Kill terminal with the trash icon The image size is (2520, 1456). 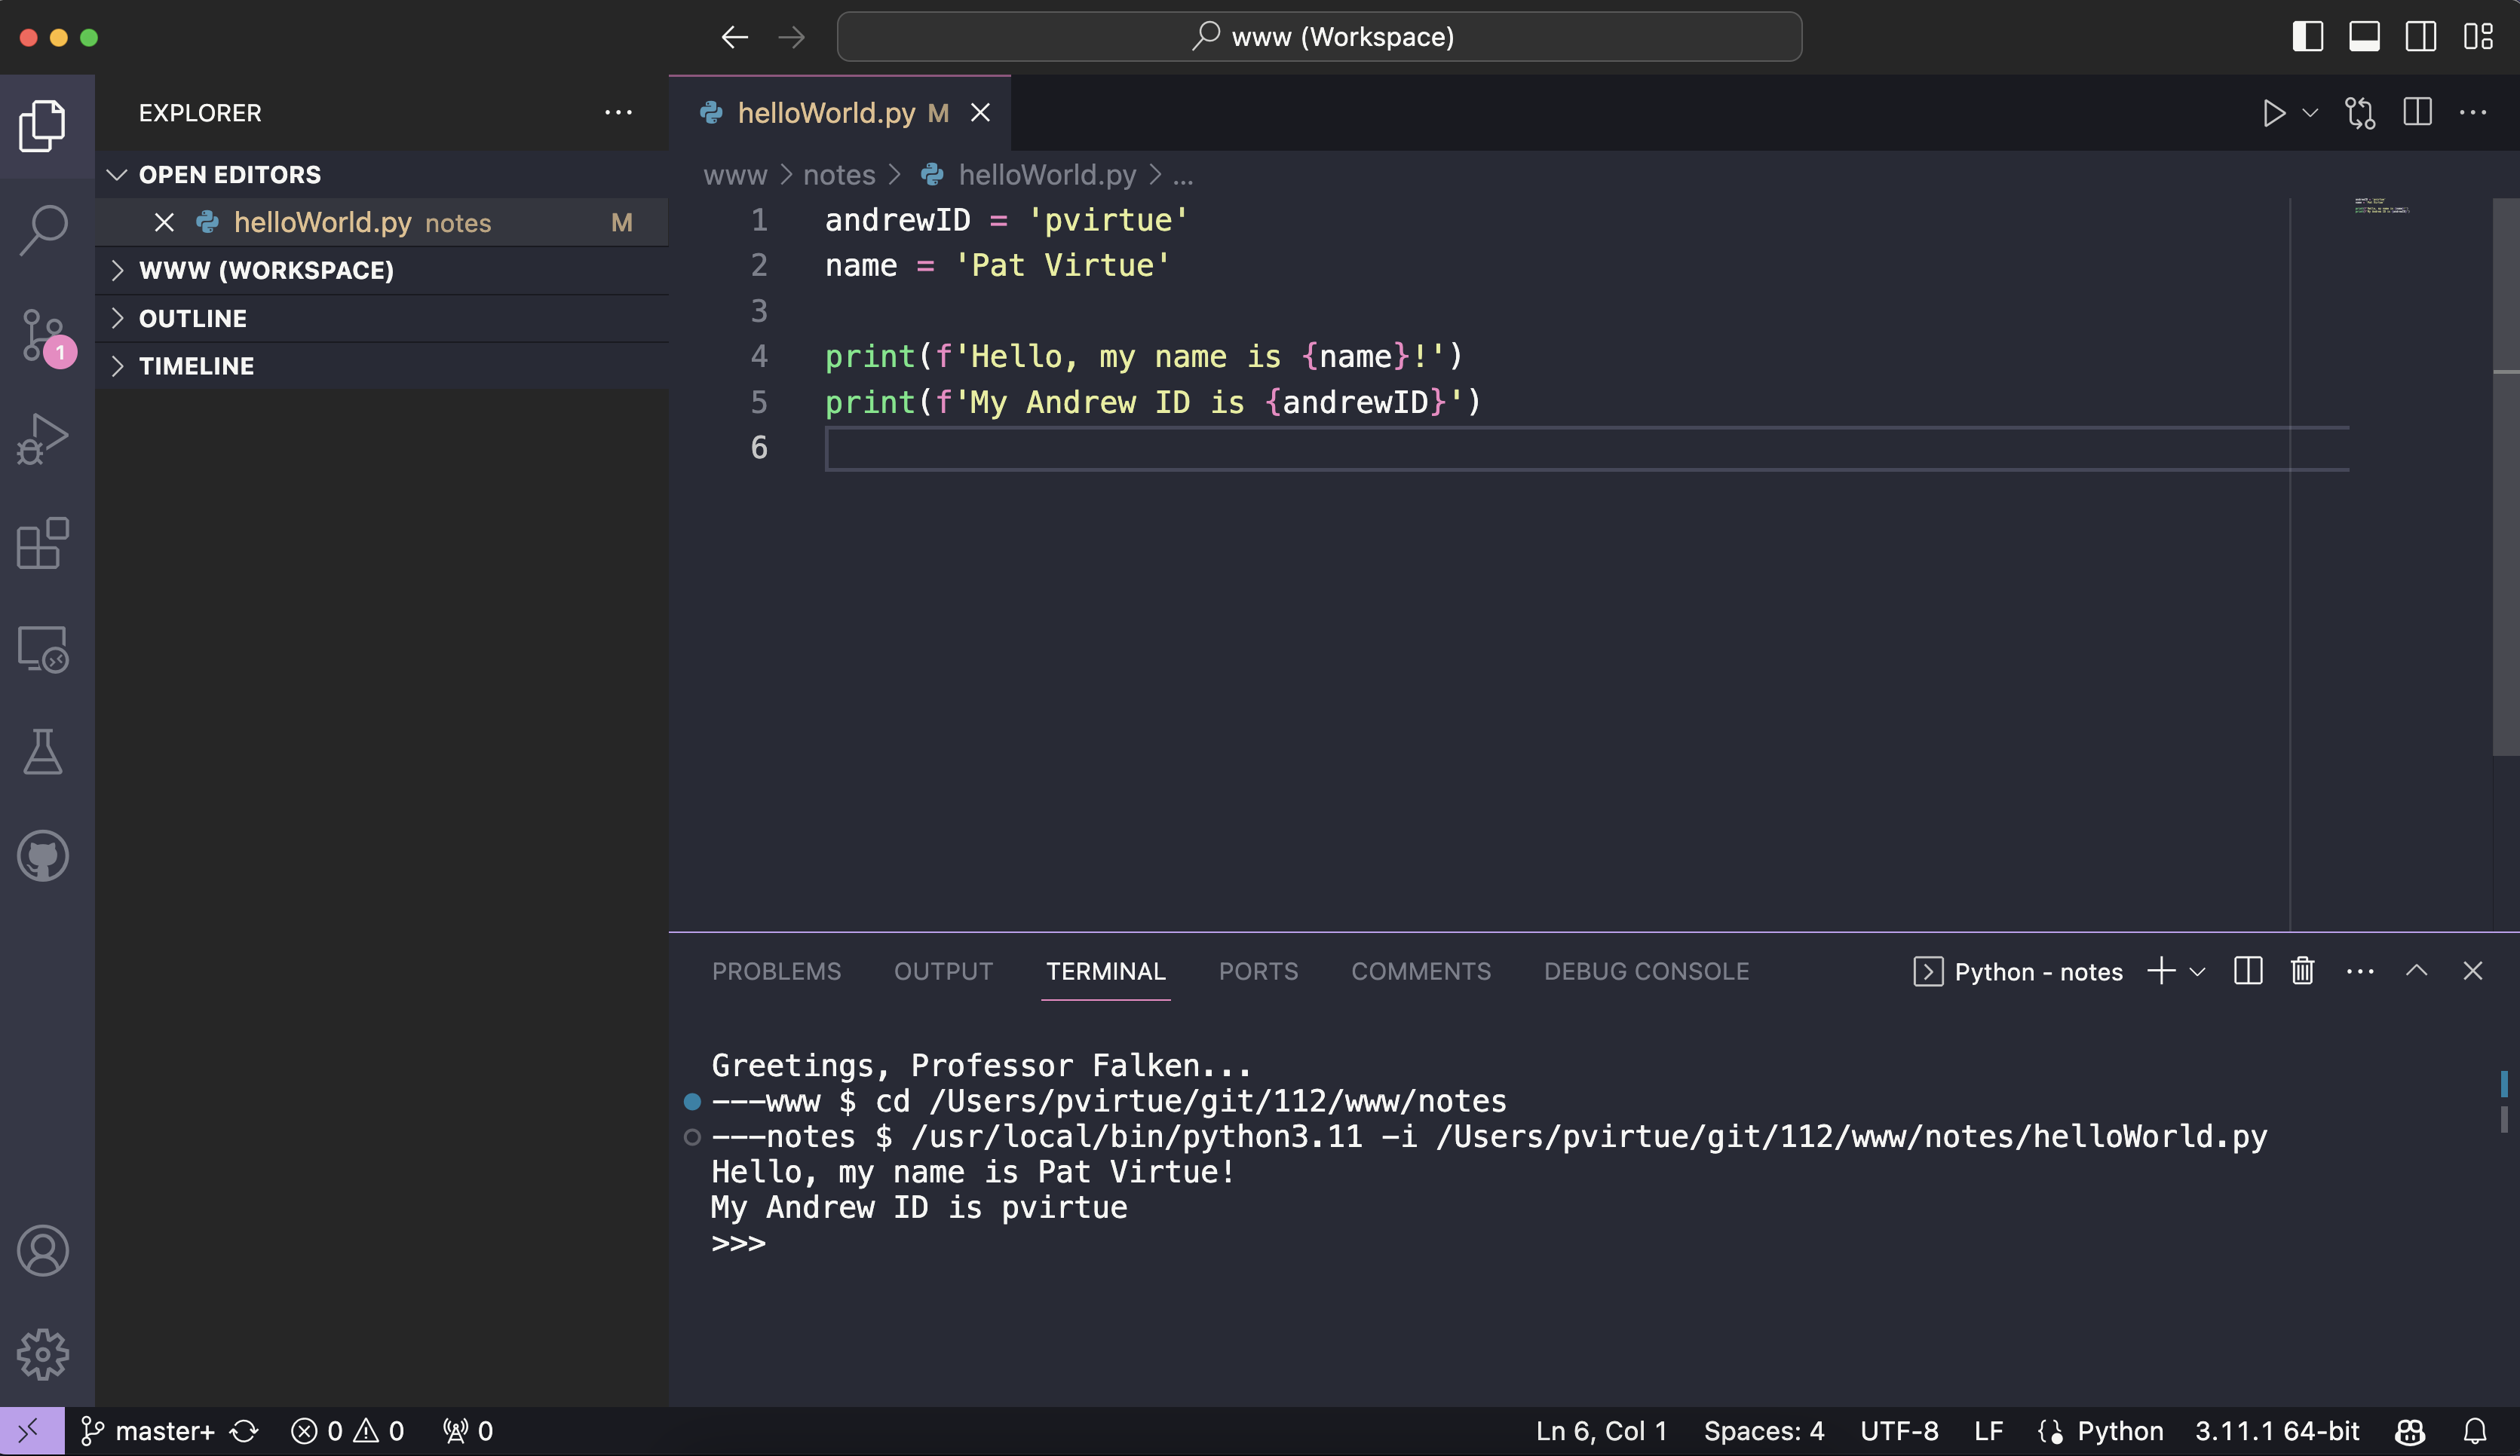pyautogui.click(x=2302, y=971)
